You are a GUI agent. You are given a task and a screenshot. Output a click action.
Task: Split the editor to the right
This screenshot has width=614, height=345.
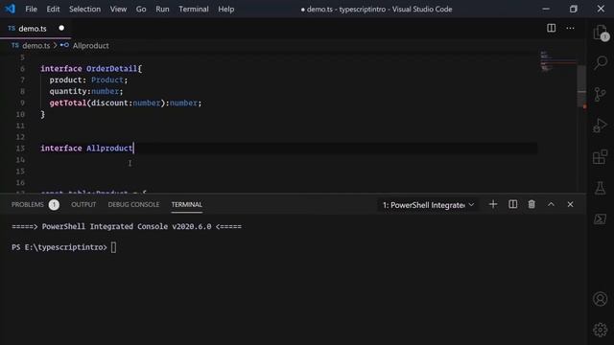[551, 28]
